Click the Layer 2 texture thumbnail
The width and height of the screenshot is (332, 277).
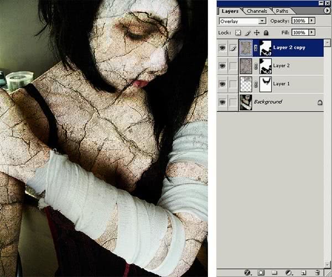(246, 66)
